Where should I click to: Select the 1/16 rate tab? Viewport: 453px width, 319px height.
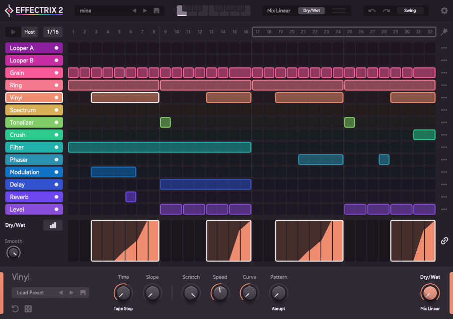[x=52, y=31]
